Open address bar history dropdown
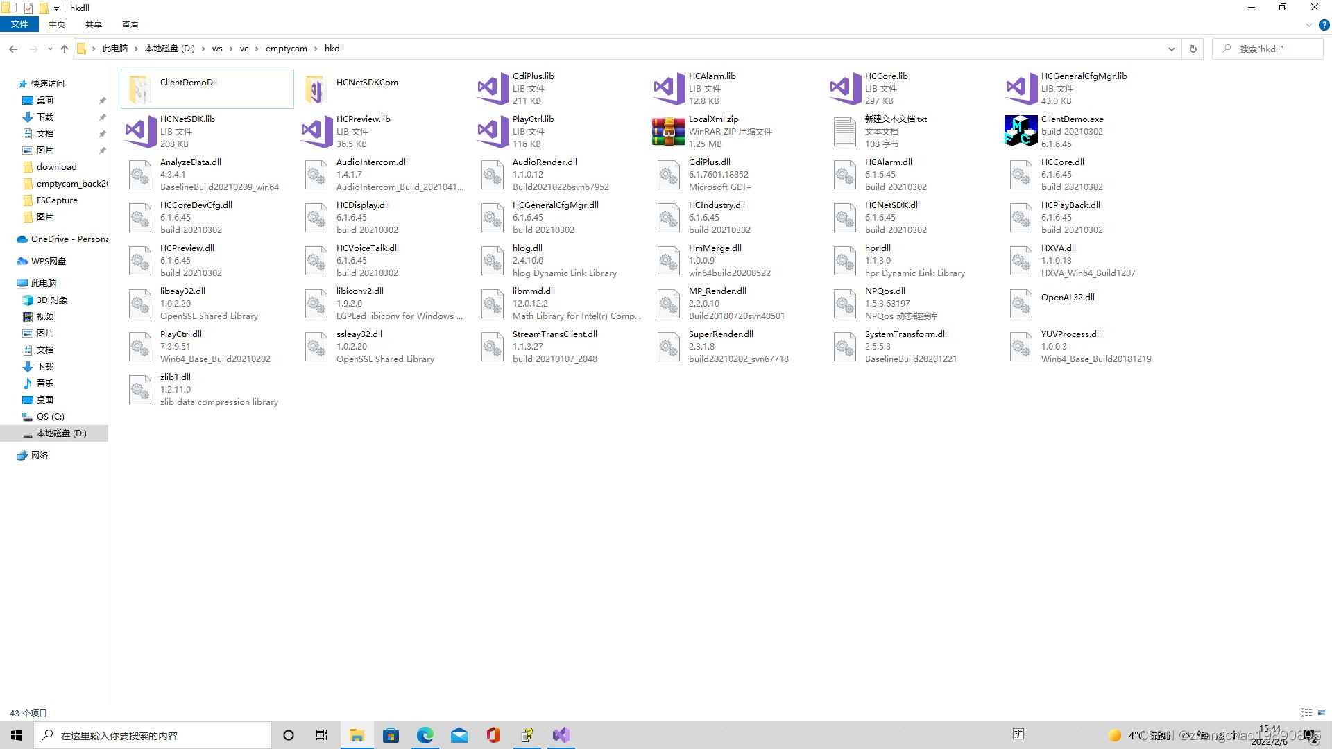This screenshot has width=1332, height=749. pyautogui.click(x=1172, y=49)
